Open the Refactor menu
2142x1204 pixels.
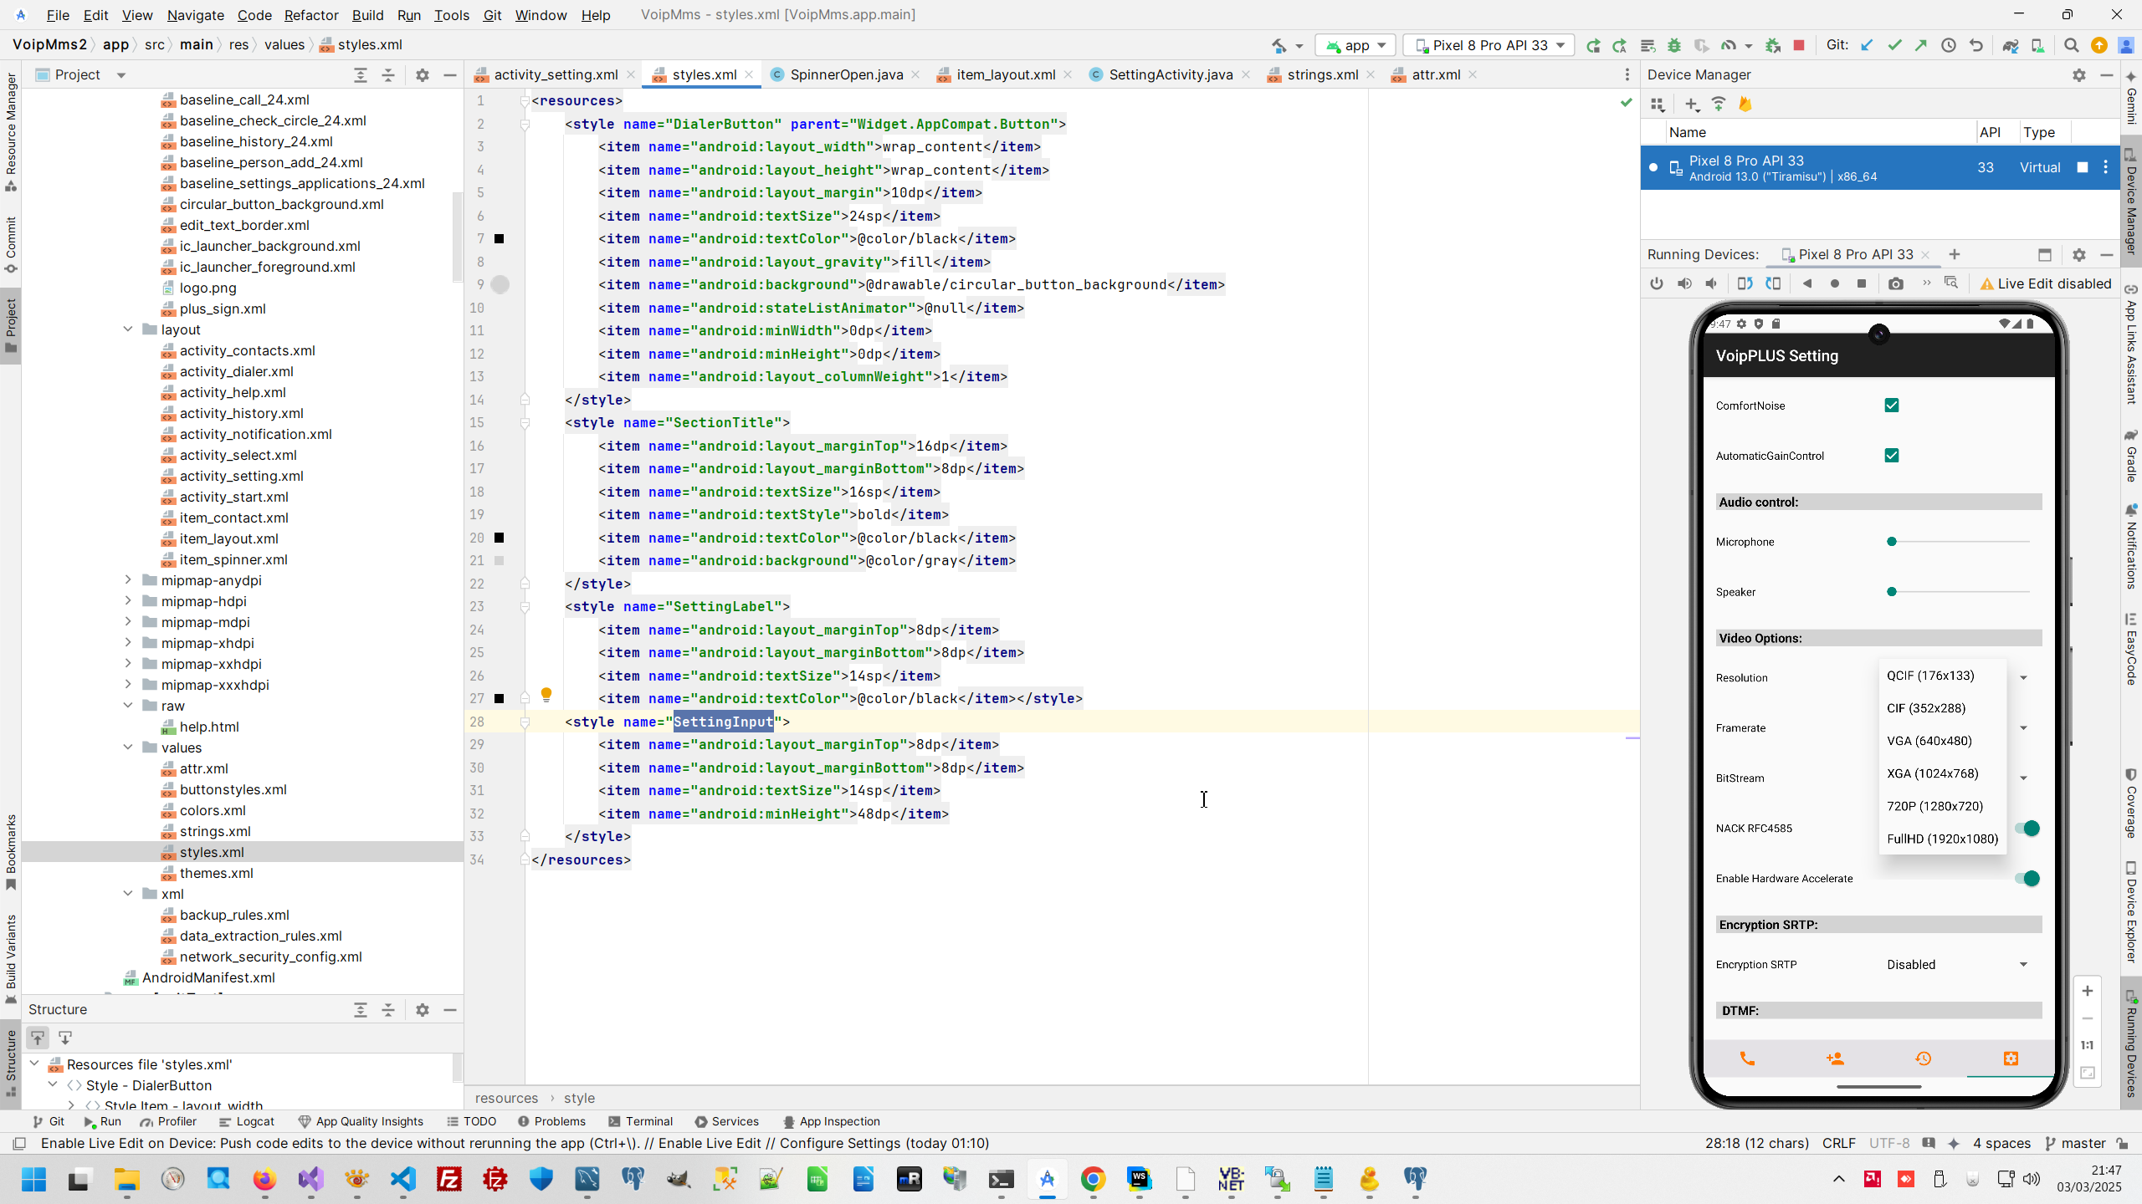click(x=310, y=15)
